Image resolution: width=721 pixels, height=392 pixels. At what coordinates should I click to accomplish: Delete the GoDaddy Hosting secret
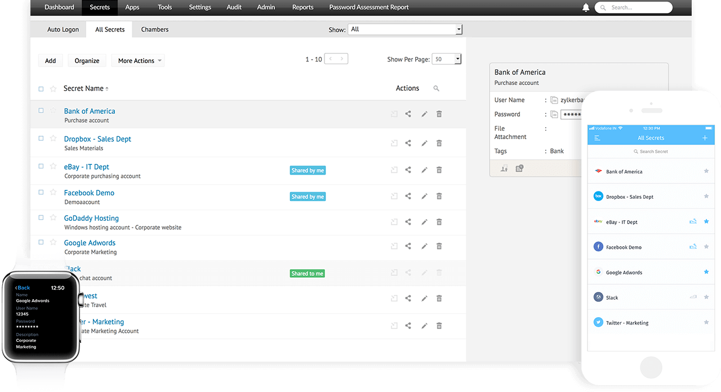(439, 221)
